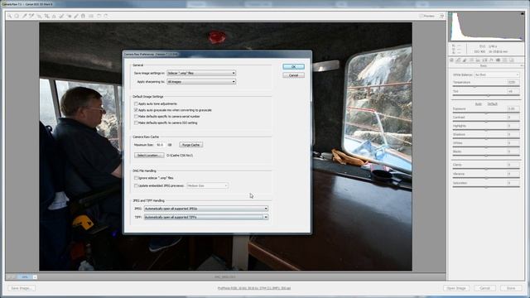Click Cancel in Camera Raw Preferences dialog
Viewport: 530px width, 298px height.
pyautogui.click(x=293, y=75)
